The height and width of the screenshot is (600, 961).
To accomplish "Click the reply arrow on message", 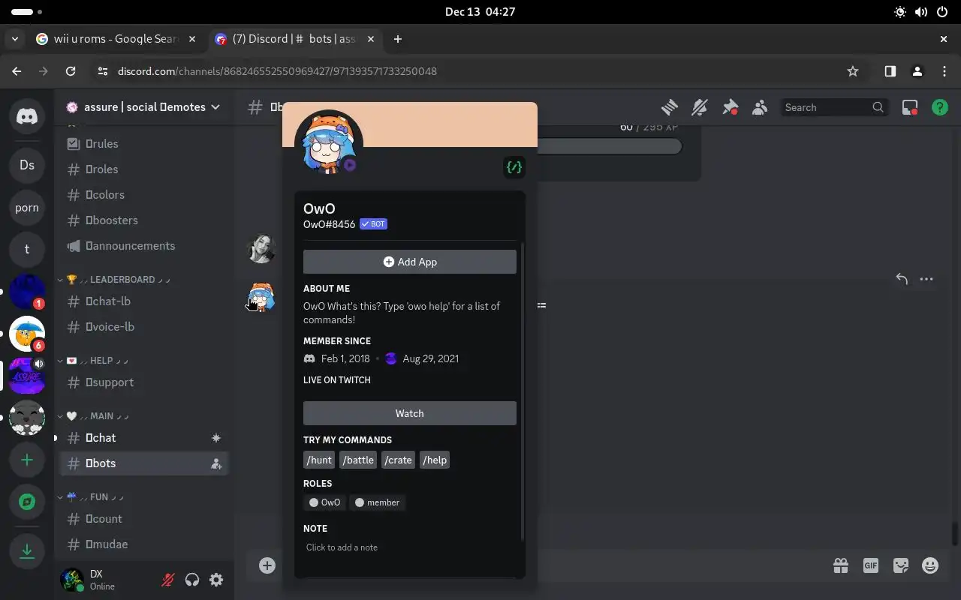I will 902,279.
